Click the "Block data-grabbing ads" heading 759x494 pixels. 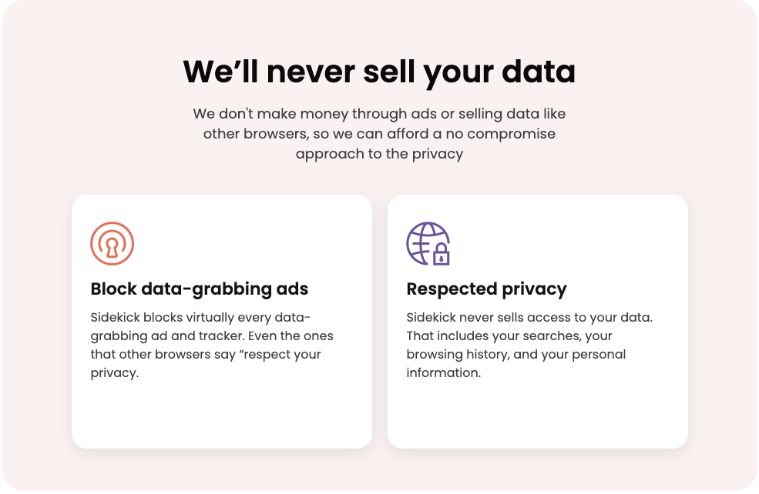(200, 289)
